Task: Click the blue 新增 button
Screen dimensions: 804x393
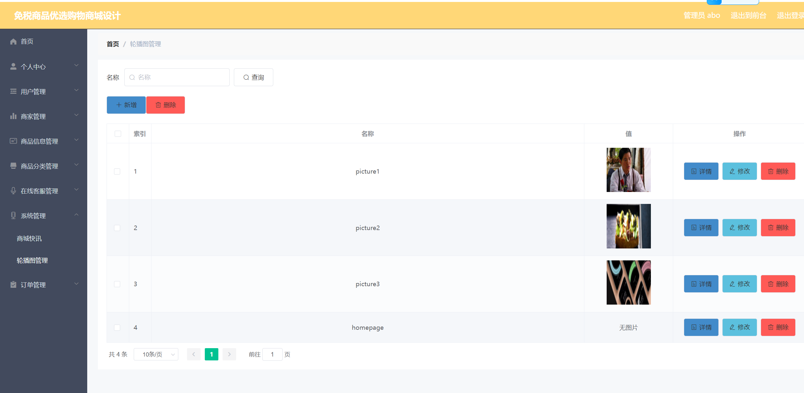Action: 126,105
